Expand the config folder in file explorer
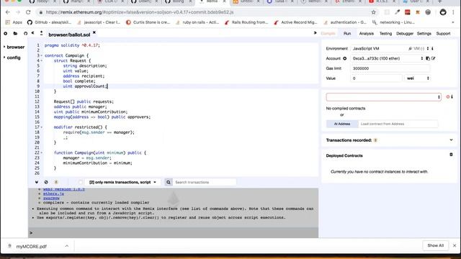 pos(12,58)
